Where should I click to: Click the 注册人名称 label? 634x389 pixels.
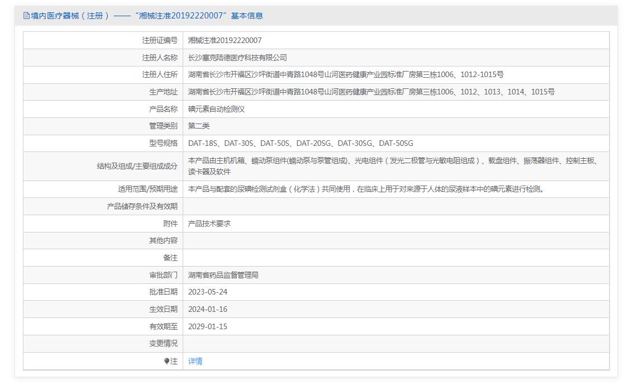tap(160, 58)
